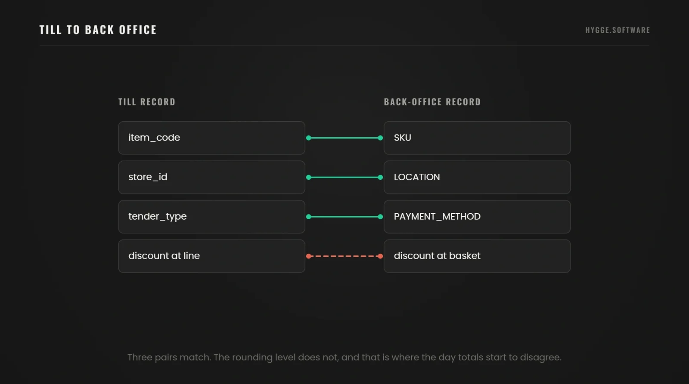Screen dimensions: 689x384
Task: Click the red dot beside discount at basket
Action: 380,256
